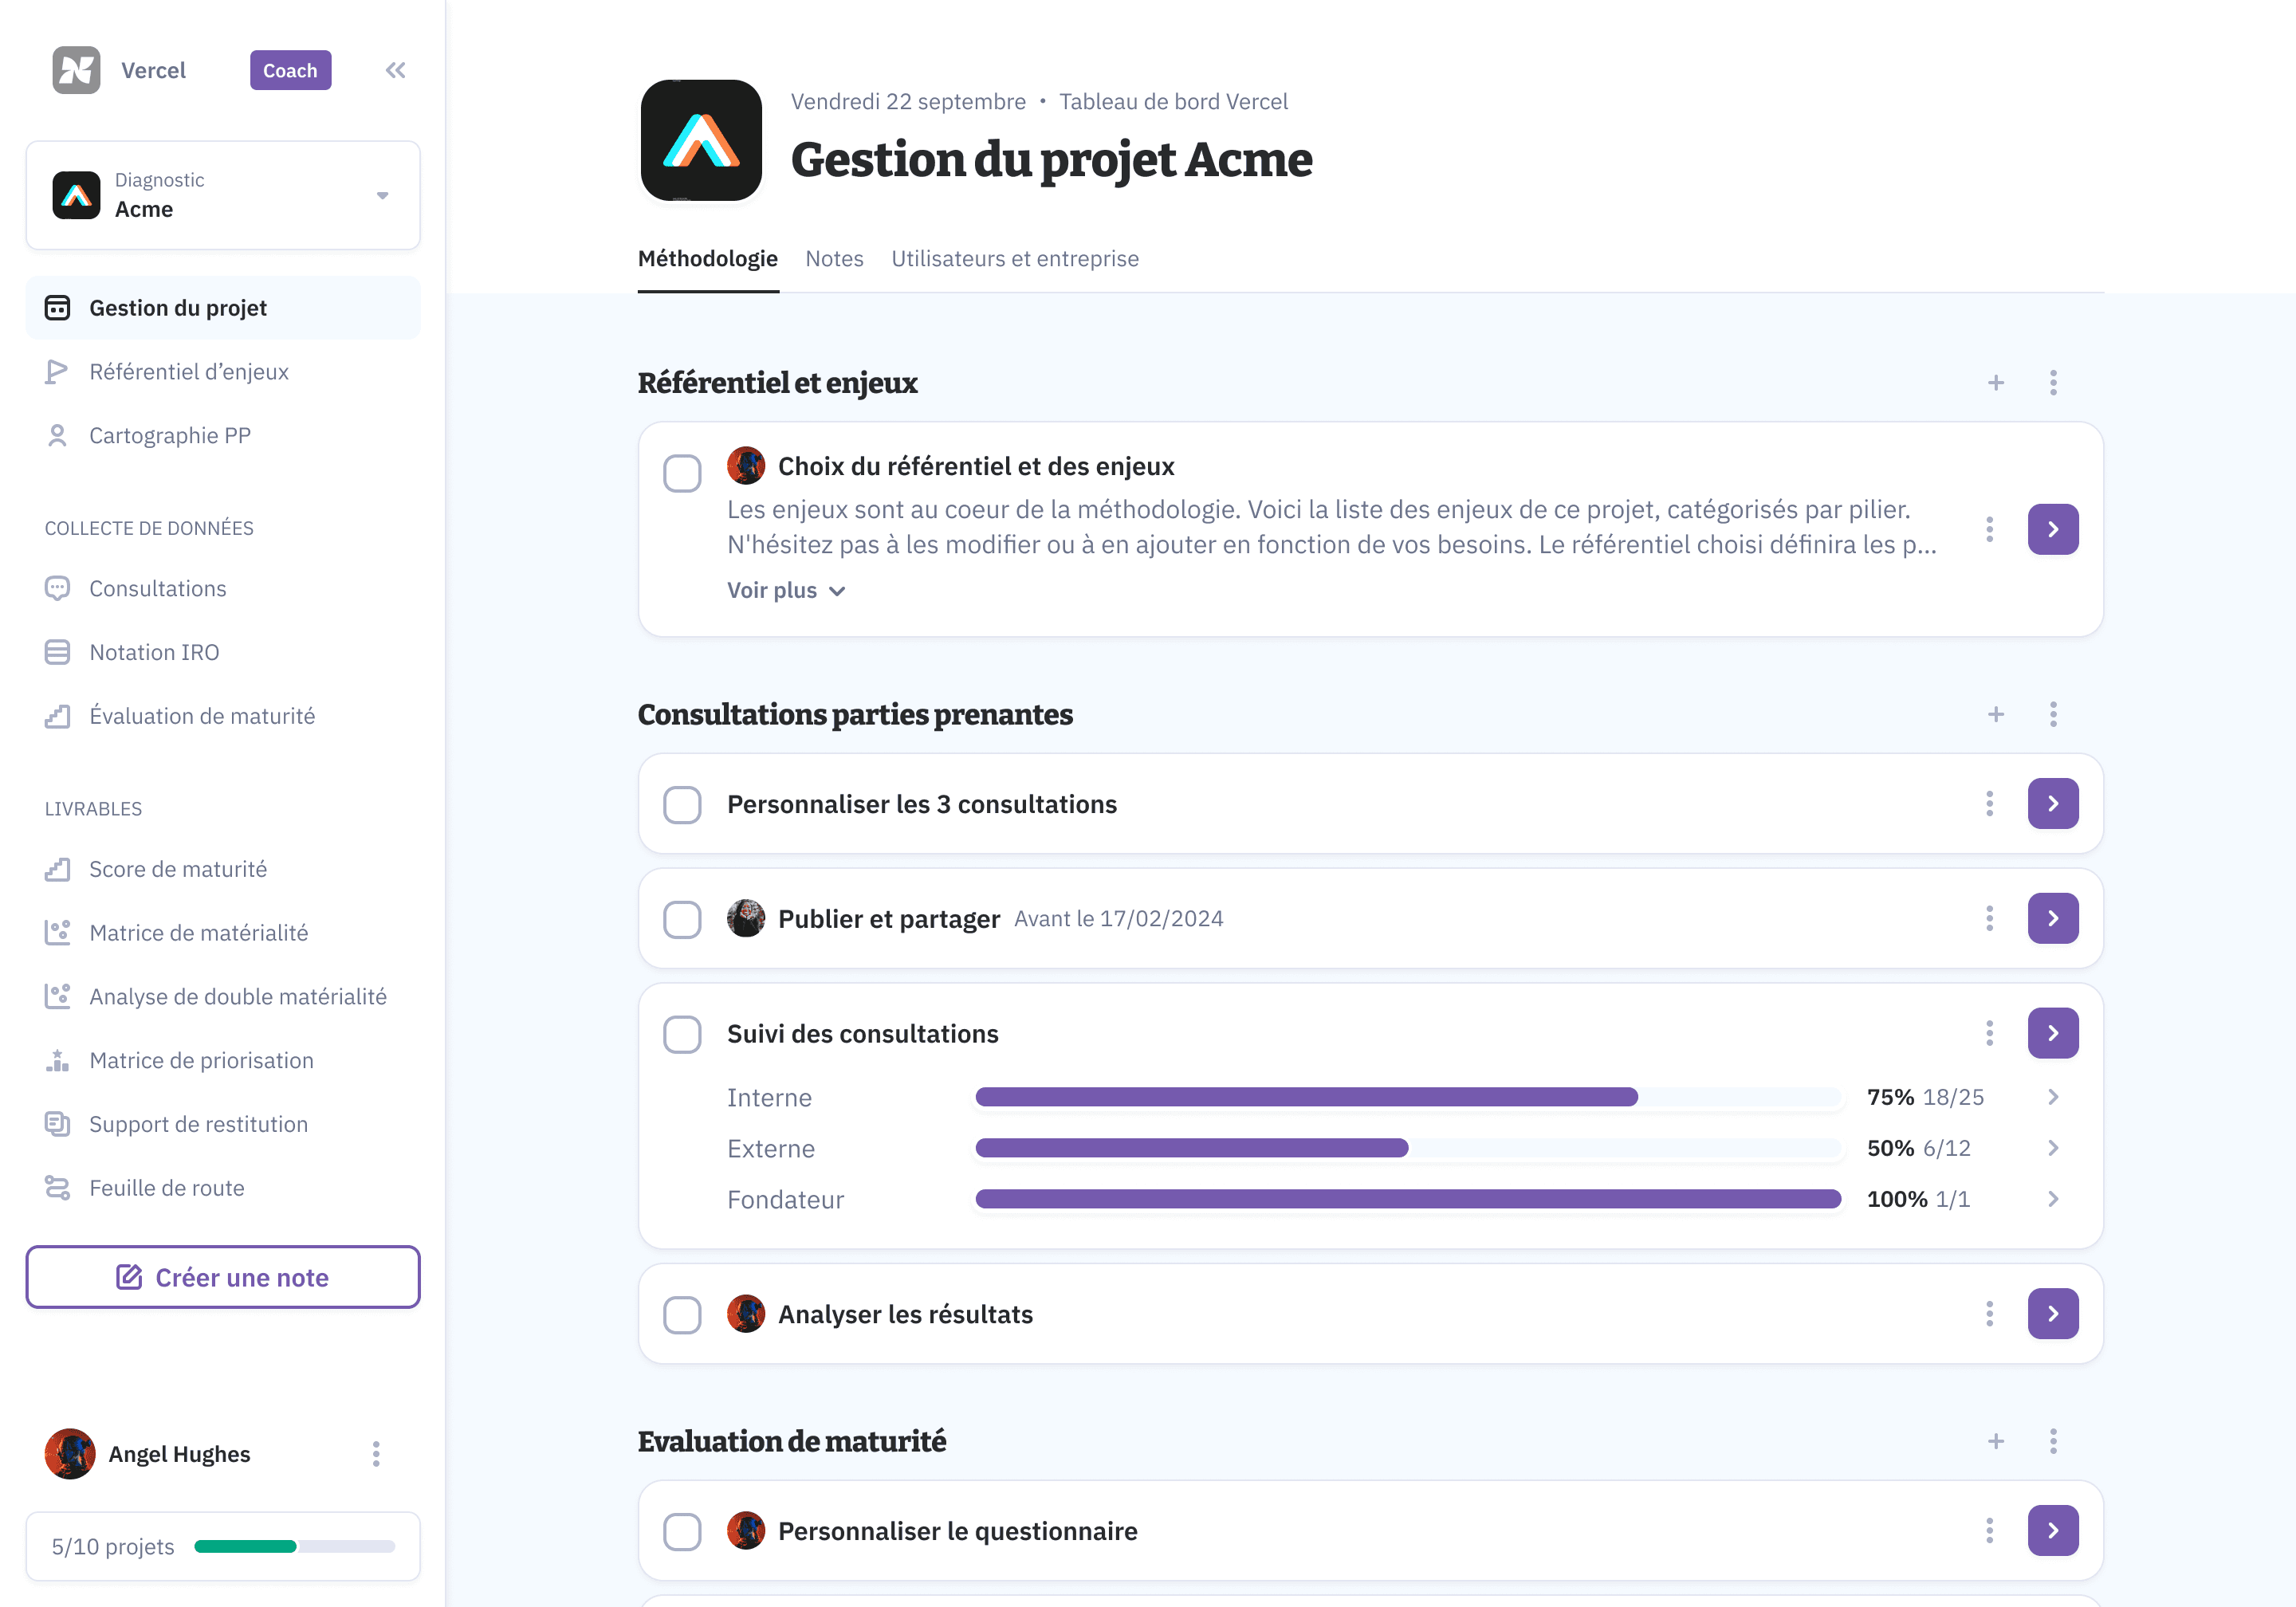Open options for Publier et partager
2296x1607 pixels.
1990,919
